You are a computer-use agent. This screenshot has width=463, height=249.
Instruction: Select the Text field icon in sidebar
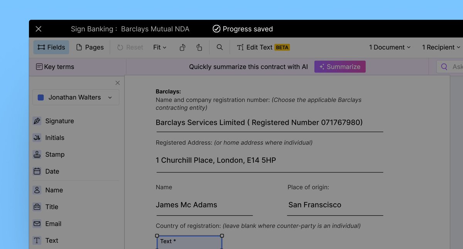(x=37, y=241)
